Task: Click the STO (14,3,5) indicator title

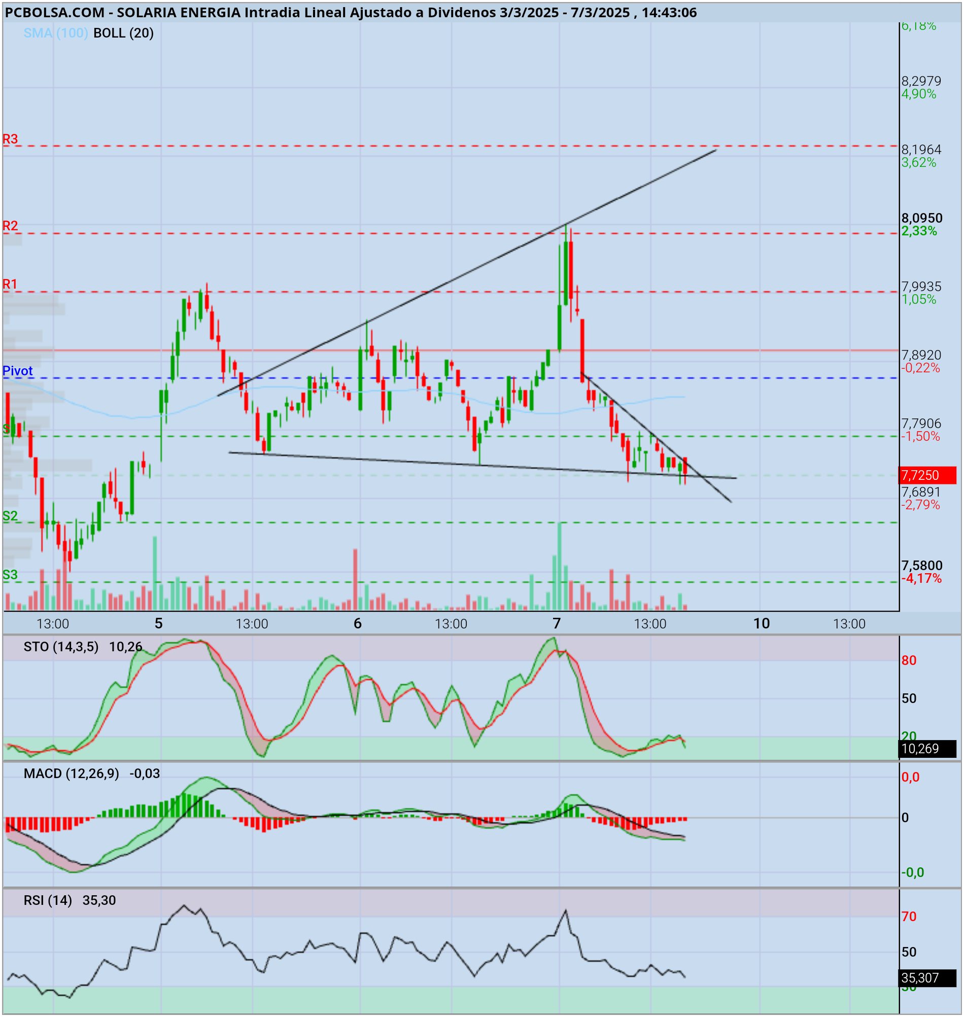Action: [x=61, y=647]
